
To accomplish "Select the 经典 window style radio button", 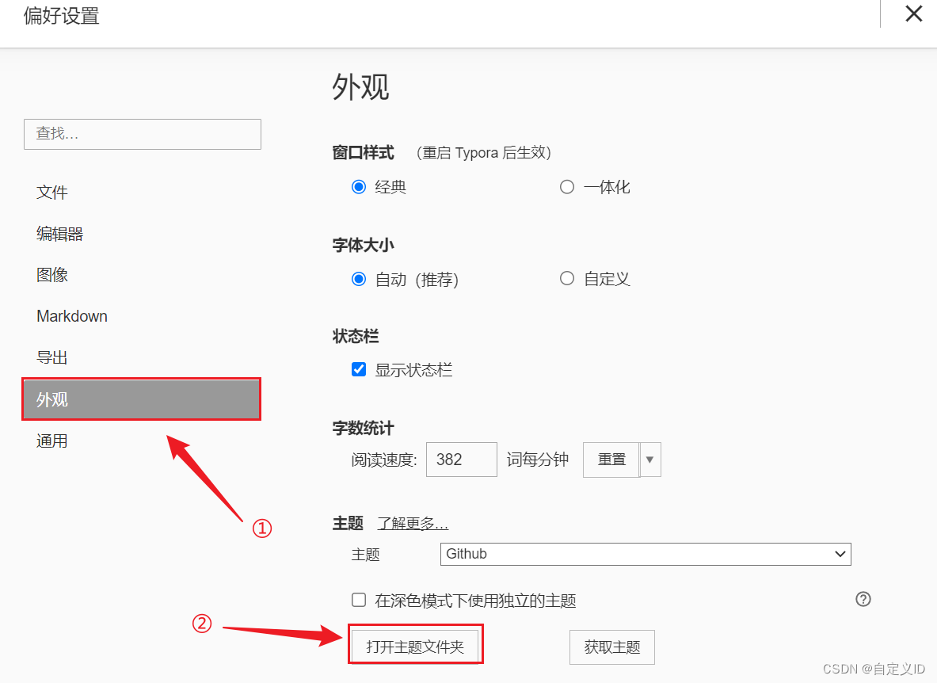I will (359, 186).
